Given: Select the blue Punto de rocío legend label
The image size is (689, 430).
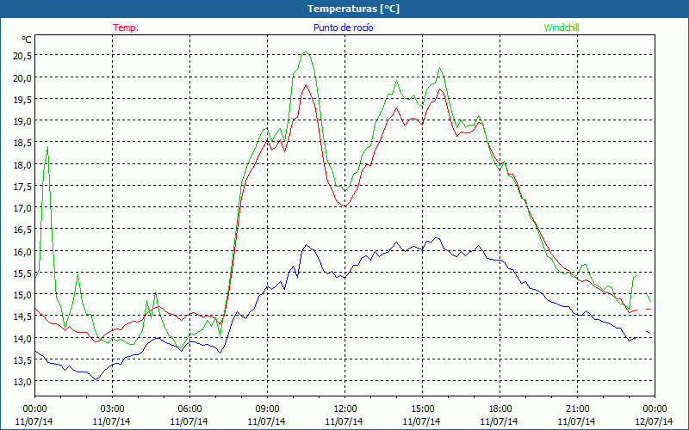Looking at the screenshot, I should [343, 28].
